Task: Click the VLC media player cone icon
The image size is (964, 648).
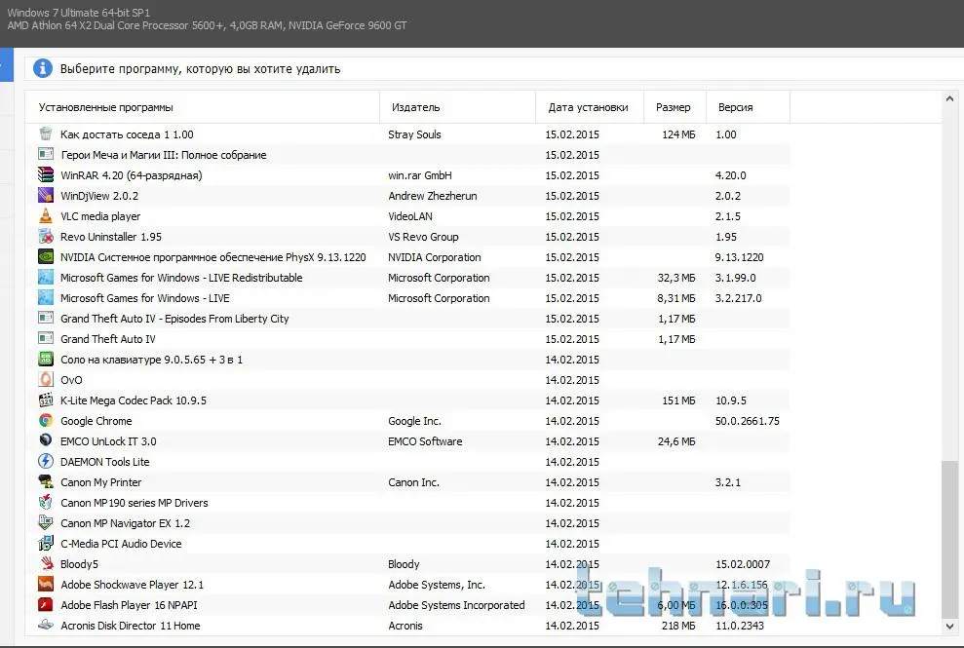Action: (46, 215)
